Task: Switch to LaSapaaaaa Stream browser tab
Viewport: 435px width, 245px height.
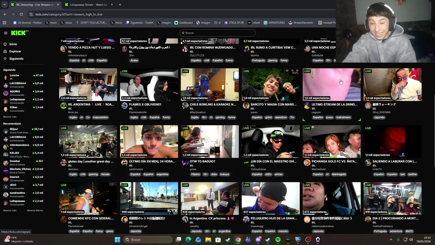Action: (x=88, y=5)
